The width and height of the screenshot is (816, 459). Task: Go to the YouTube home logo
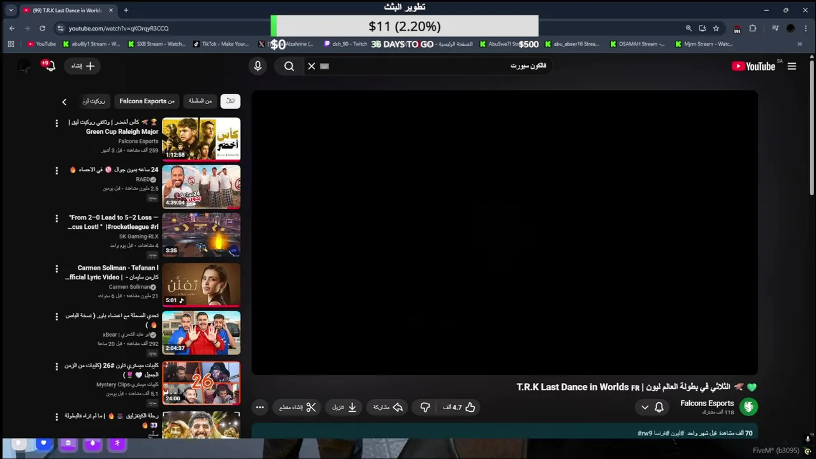(754, 66)
